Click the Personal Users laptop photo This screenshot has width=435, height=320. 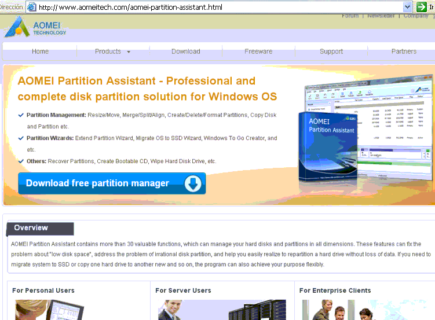click(x=49, y=310)
